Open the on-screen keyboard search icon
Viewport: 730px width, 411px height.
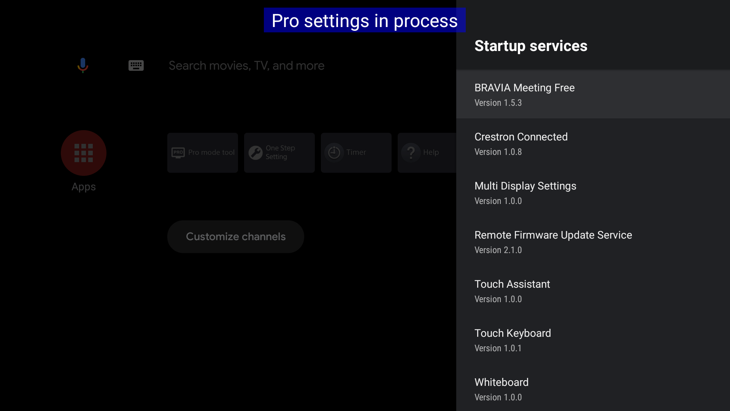pyautogui.click(x=136, y=65)
